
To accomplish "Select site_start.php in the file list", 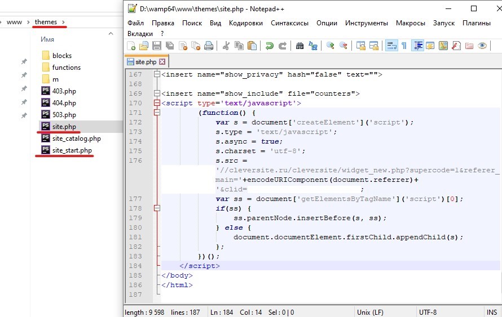I will [x=72, y=150].
